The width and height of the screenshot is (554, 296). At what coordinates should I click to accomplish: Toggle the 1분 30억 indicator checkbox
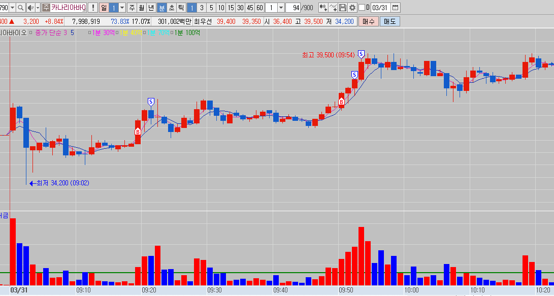(90, 33)
